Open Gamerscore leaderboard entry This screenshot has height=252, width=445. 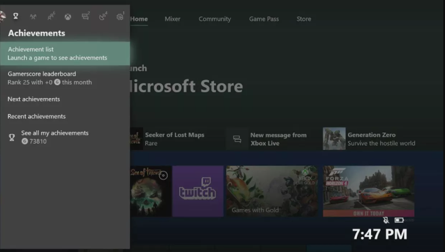pos(65,78)
